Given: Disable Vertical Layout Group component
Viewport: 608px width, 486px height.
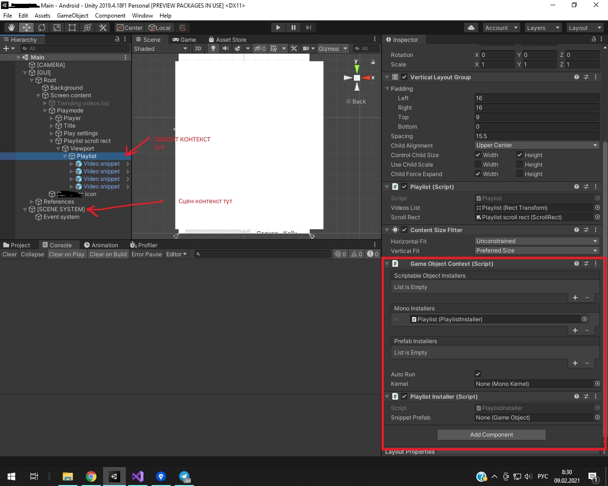Looking at the screenshot, I should (x=404, y=77).
